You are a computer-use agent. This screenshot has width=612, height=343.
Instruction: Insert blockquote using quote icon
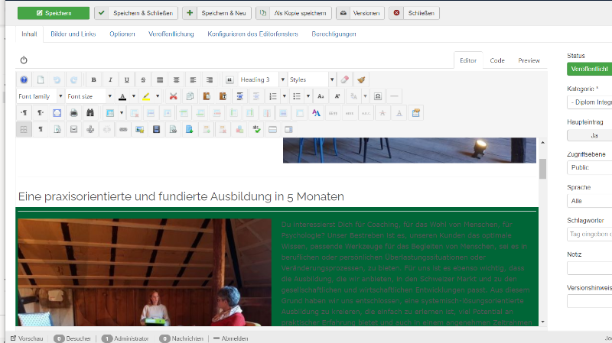[229, 79]
